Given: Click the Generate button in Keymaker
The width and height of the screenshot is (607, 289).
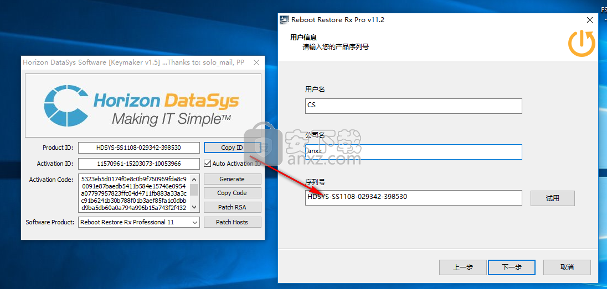Looking at the screenshot, I should tap(232, 179).
